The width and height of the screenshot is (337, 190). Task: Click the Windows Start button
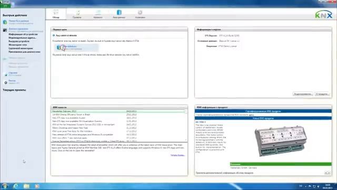5,186
